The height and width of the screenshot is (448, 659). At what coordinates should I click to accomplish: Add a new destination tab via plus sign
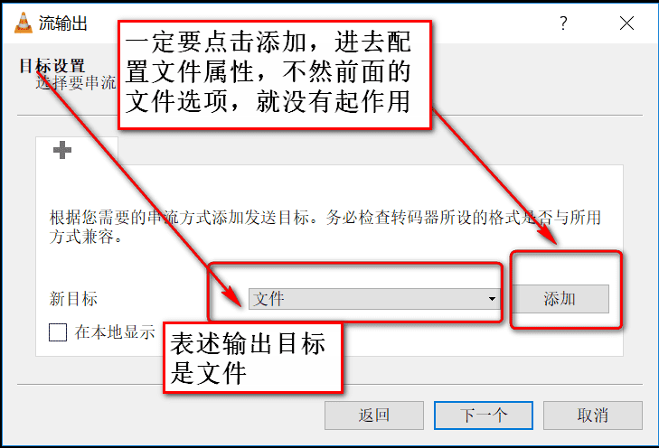tap(62, 150)
